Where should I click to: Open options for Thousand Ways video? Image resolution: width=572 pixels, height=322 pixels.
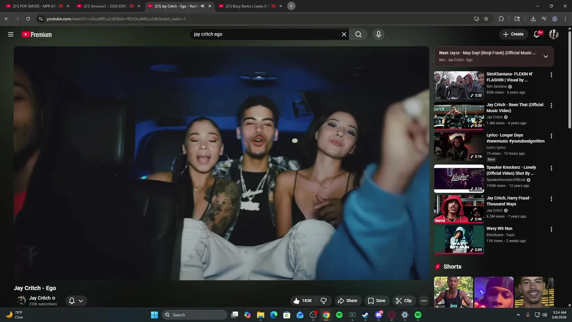(551, 199)
